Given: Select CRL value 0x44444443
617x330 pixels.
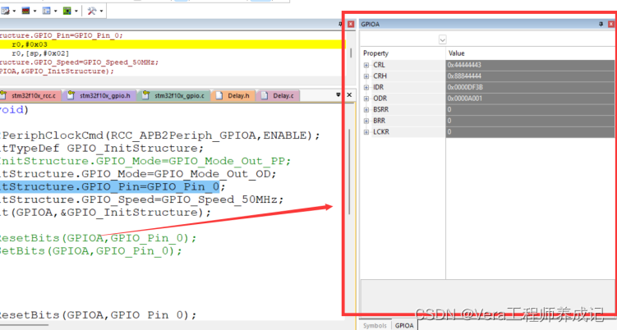Looking at the screenshot, I should tap(530, 65).
